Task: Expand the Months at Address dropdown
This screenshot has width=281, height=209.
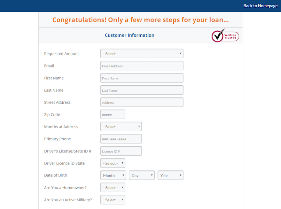Action: pyautogui.click(x=121, y=127)
